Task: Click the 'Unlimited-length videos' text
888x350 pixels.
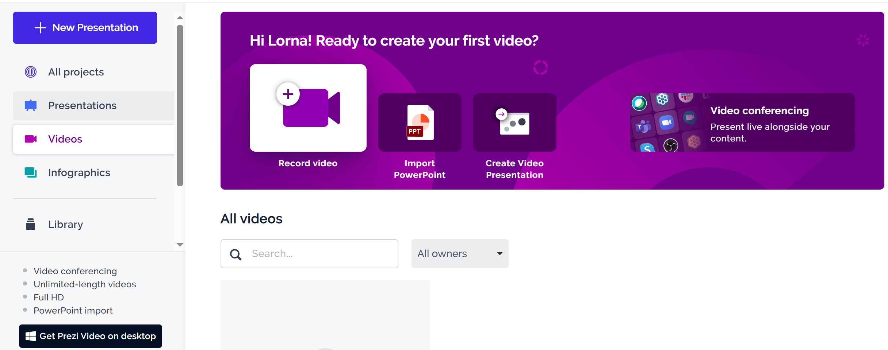Action: point(85,284)
